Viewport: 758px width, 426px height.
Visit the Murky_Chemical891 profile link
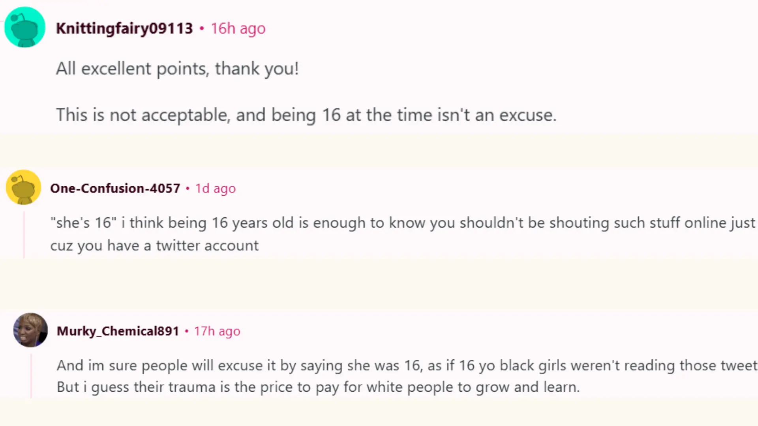pos(118,331)
